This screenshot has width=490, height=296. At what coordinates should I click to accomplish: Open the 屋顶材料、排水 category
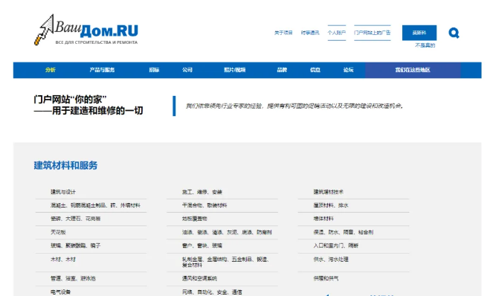click(331, 205)
